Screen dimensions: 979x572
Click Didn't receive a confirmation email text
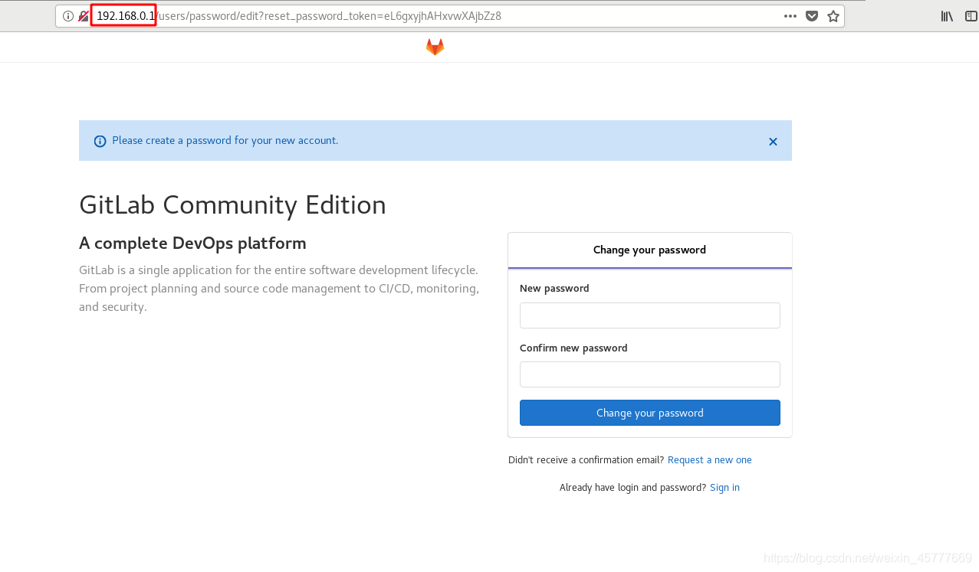pos(586,460)
